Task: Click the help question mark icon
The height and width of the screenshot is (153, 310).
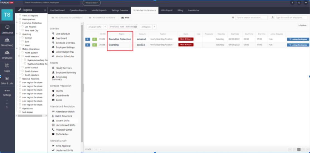Action: 292,3
